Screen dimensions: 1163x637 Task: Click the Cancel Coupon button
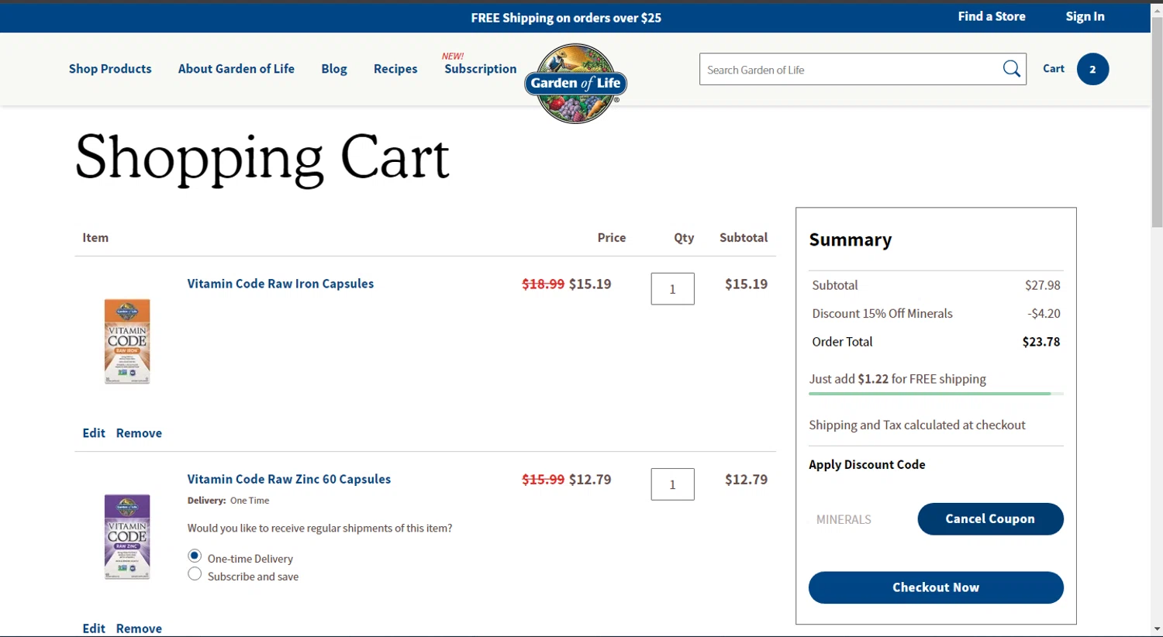point(990,519)
